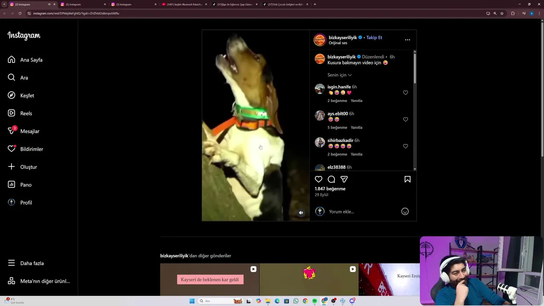
Task: Share the reel with the send icon
Action: pyautogui.click(x=344, y=179)
